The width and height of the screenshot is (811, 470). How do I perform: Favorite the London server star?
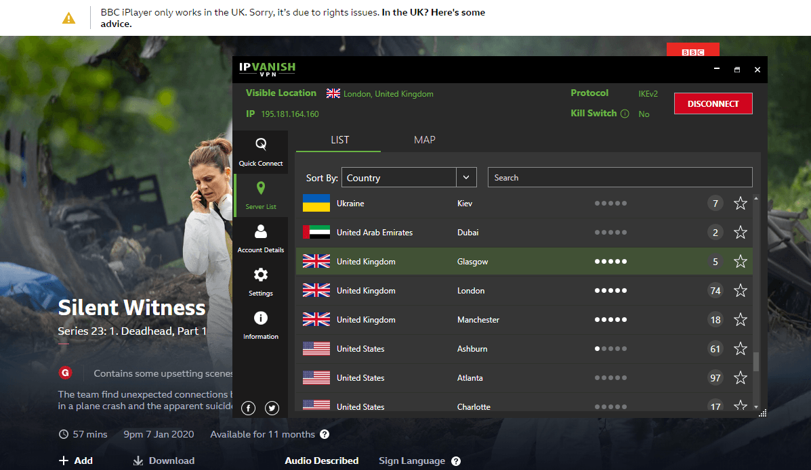click(740, 290)
